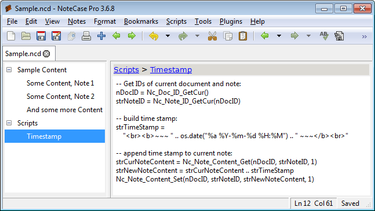Follow the Scripts breadcrumb link
The image size is (375, 211).
(126, 69)
